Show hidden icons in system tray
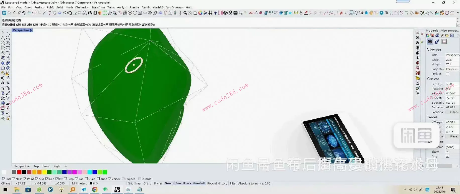Viewport: 460px width, 194px height. pyautogui.click(x=405, y=190)
